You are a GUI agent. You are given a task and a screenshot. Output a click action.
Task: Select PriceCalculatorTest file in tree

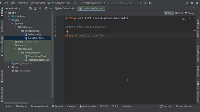[x=37, y=60]
